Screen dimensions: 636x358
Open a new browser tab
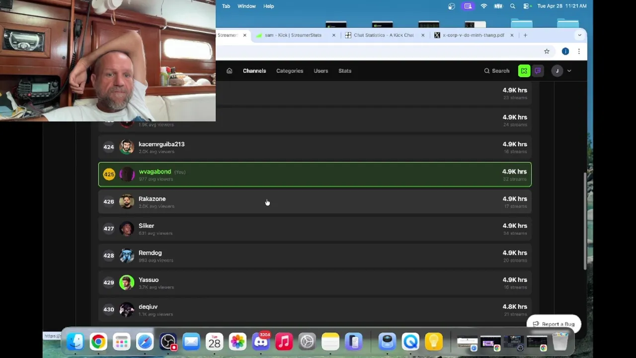coord(525,35)
